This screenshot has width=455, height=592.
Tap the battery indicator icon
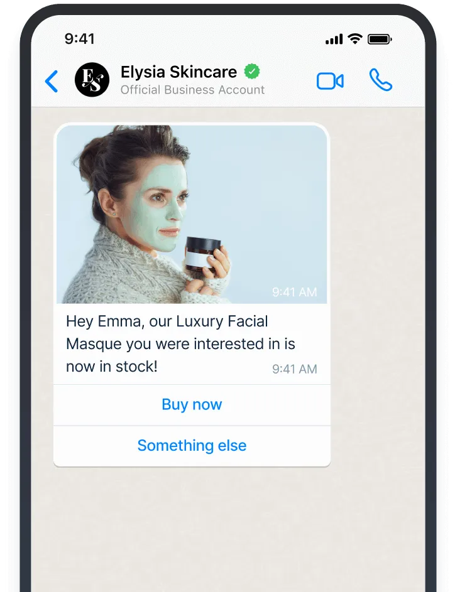380,39
